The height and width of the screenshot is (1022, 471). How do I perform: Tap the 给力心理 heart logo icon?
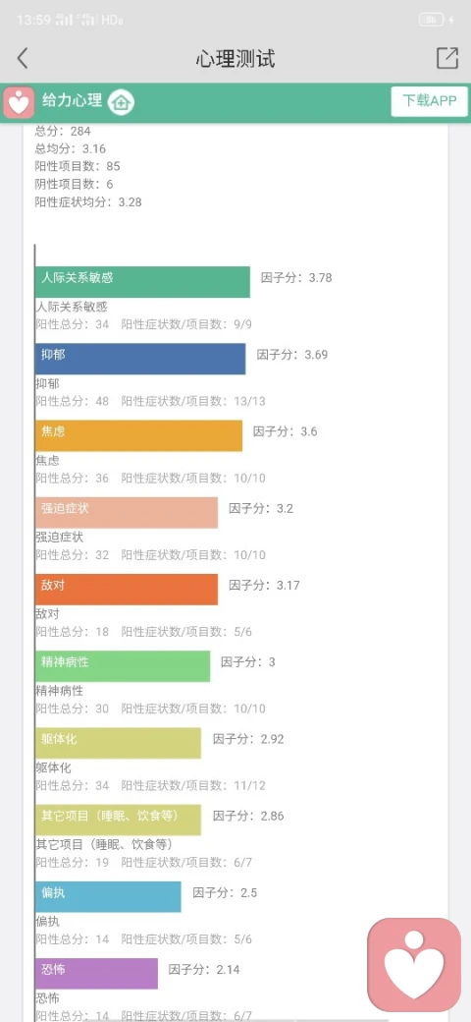[19, 102]
